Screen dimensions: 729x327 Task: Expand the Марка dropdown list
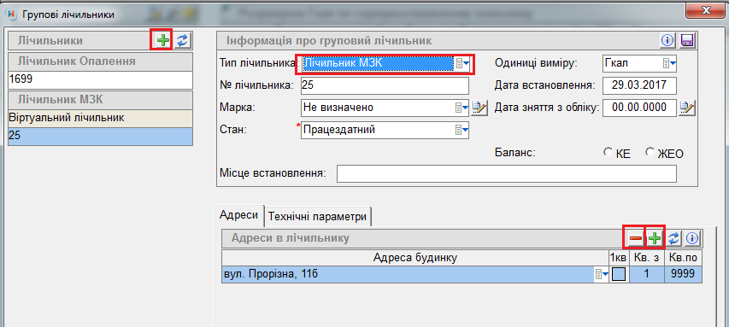462,108
